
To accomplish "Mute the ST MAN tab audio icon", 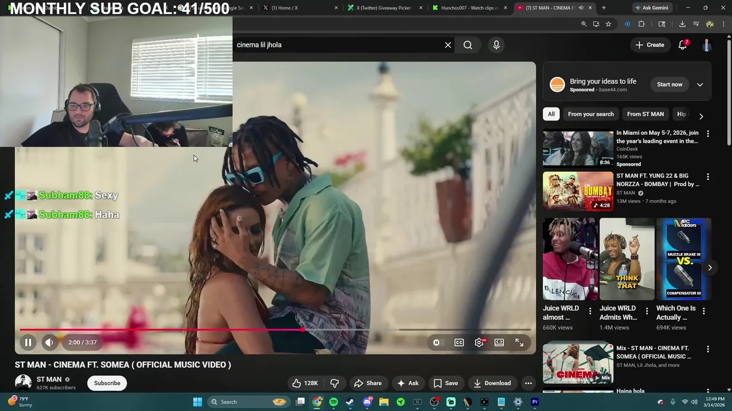I will coord(580,7).
